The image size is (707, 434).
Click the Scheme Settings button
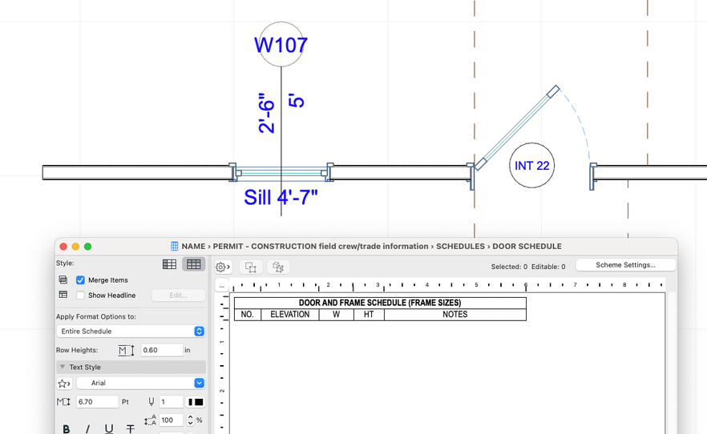(x=625, y=265)
